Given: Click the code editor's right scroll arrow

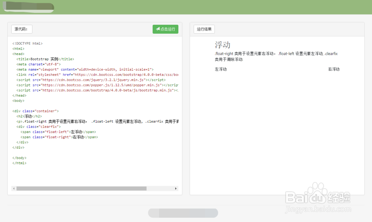Looking at the screenshot, I should click(x=176, y=189).
